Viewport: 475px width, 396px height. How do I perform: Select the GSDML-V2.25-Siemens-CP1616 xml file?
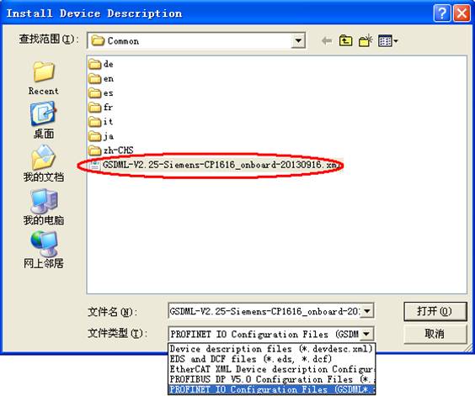pyautogui.click(x=213, y=165)
